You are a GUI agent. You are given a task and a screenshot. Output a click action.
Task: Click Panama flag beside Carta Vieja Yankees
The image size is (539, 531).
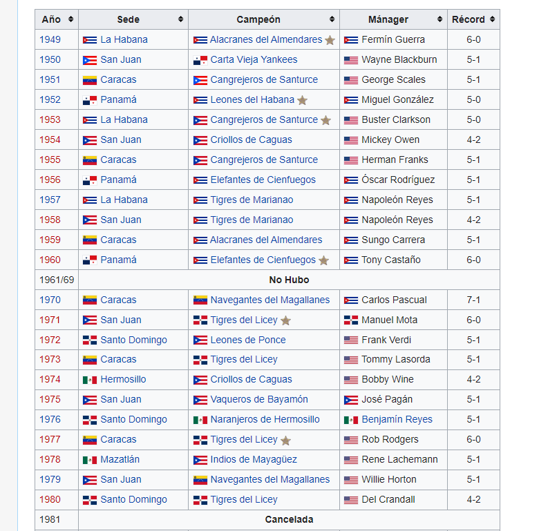click(x=200, y=61)
